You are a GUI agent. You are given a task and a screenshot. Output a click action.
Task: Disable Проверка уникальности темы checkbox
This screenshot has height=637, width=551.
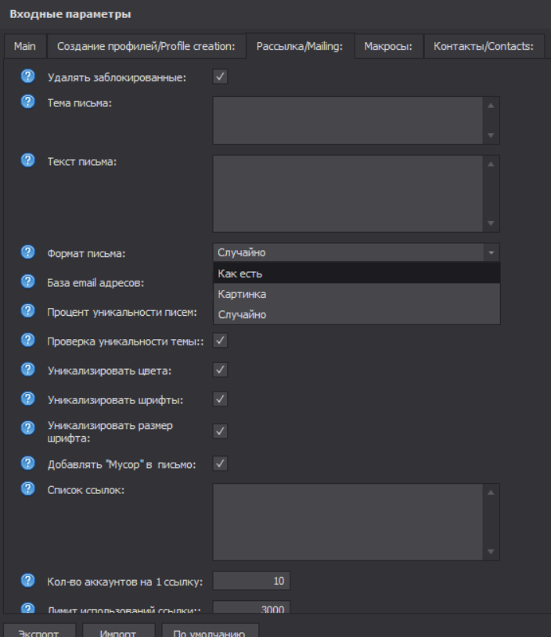[x=220, y=340]
